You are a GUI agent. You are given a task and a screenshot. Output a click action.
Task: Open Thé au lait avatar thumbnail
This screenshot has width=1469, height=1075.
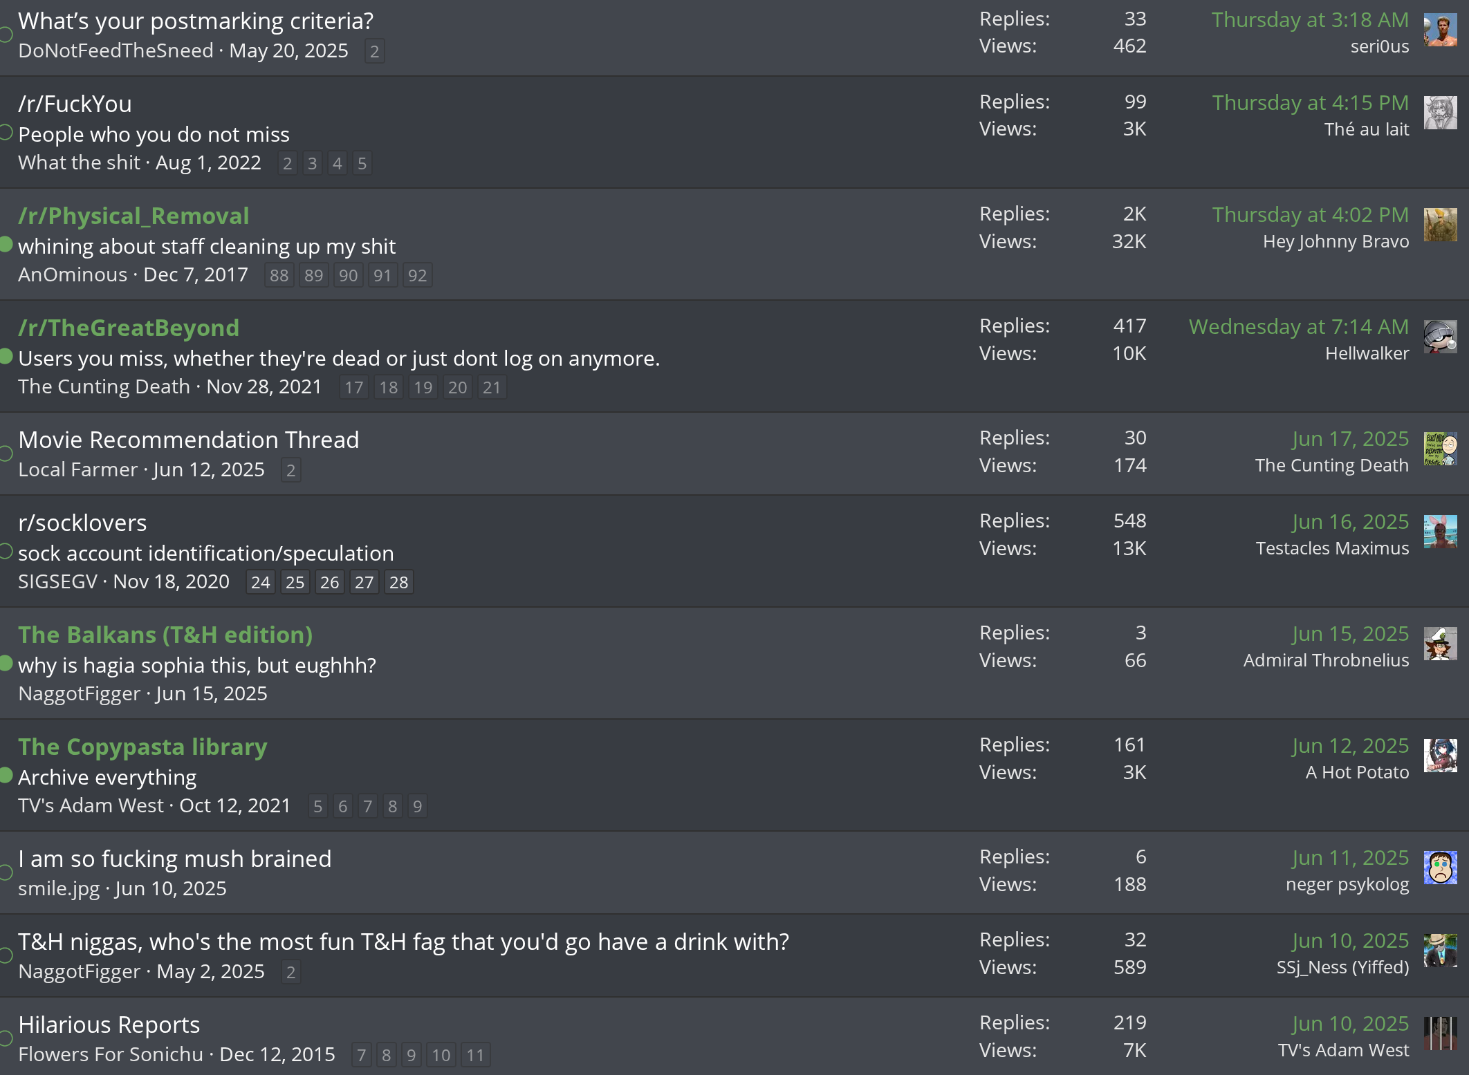tap(1440, 113)
